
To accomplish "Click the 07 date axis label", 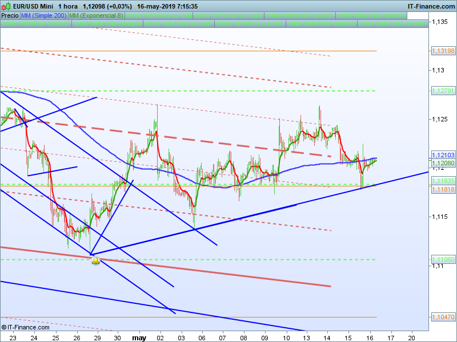I will (x=223, y=337).
